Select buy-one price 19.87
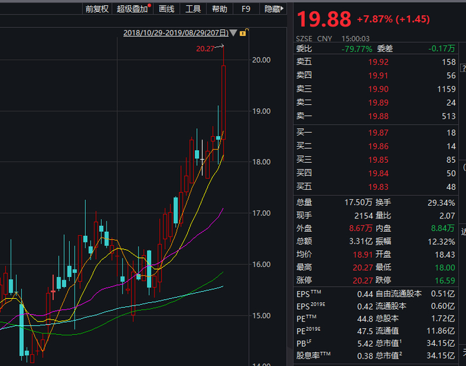The image size is (466, 366). click(x=378, y=133)
